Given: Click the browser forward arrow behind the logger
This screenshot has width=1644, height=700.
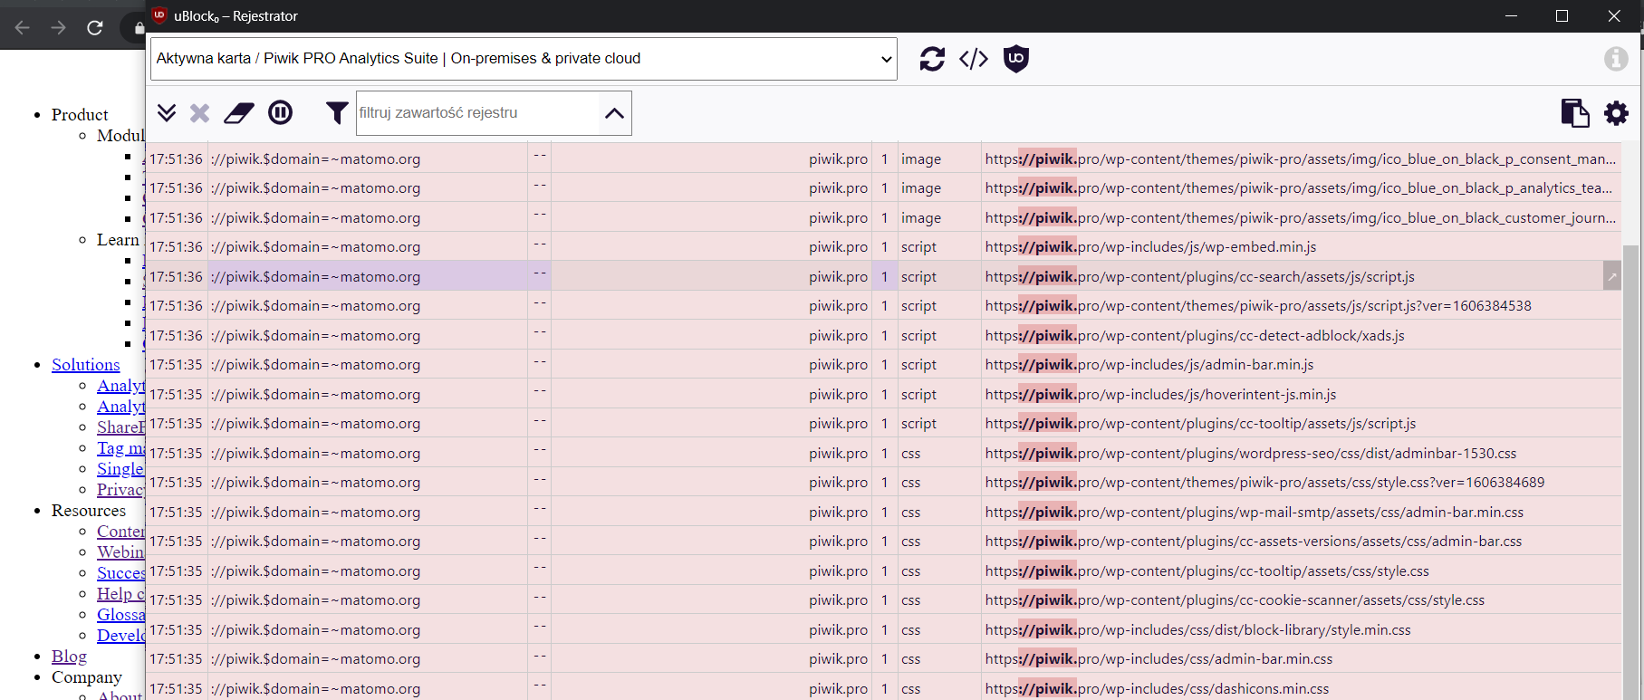Looking at the screenshot, I should pyautogui.click(x=59, y=28).
